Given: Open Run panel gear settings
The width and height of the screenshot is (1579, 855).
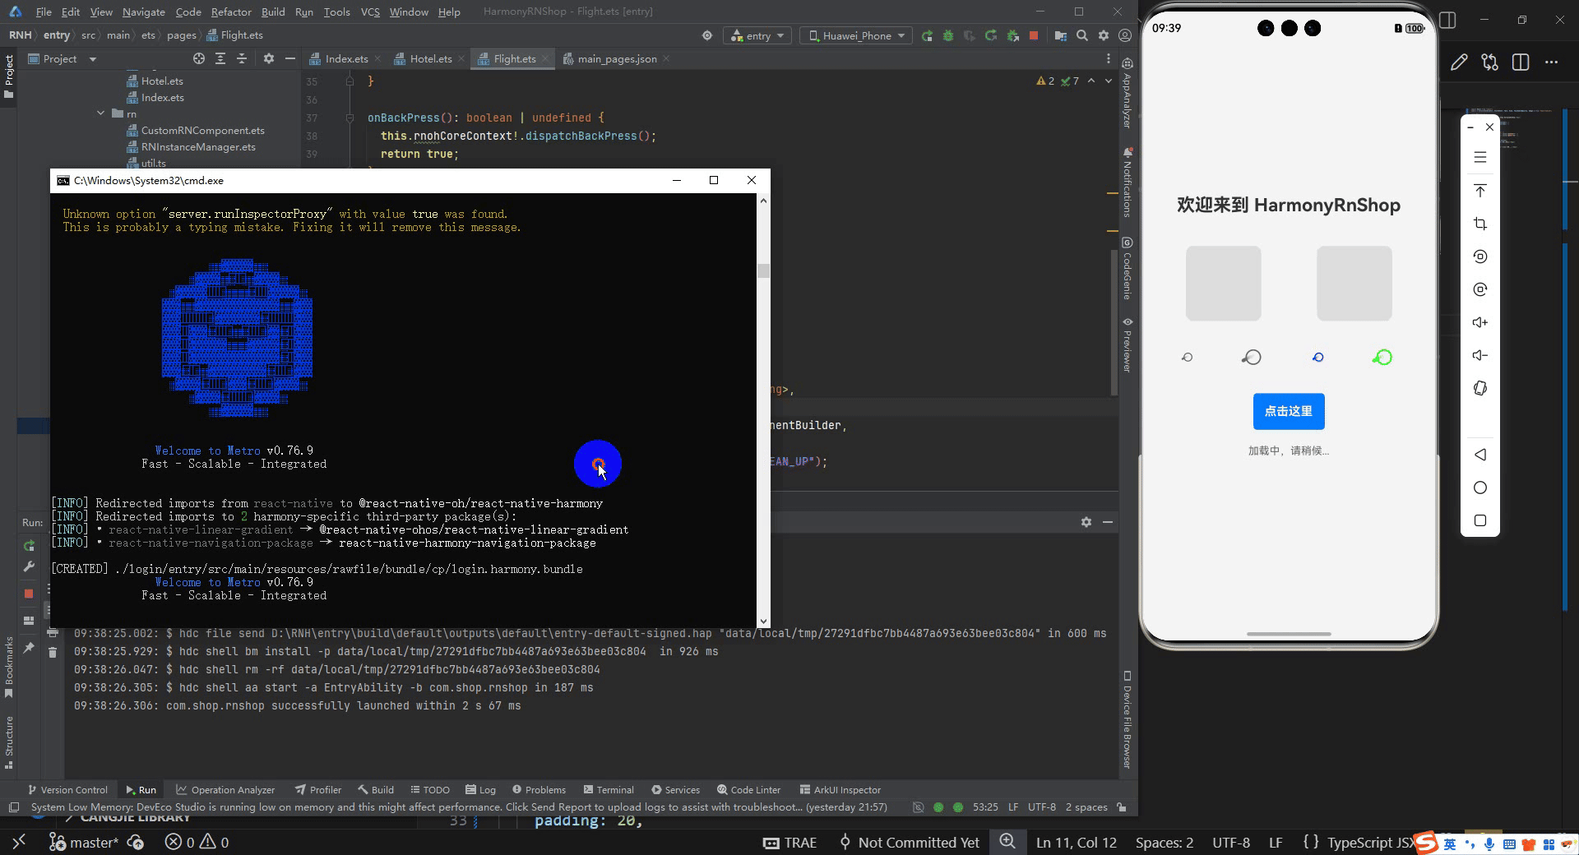Looking at the screenshot, I should pyautogui.click(x=1086, y=522).
